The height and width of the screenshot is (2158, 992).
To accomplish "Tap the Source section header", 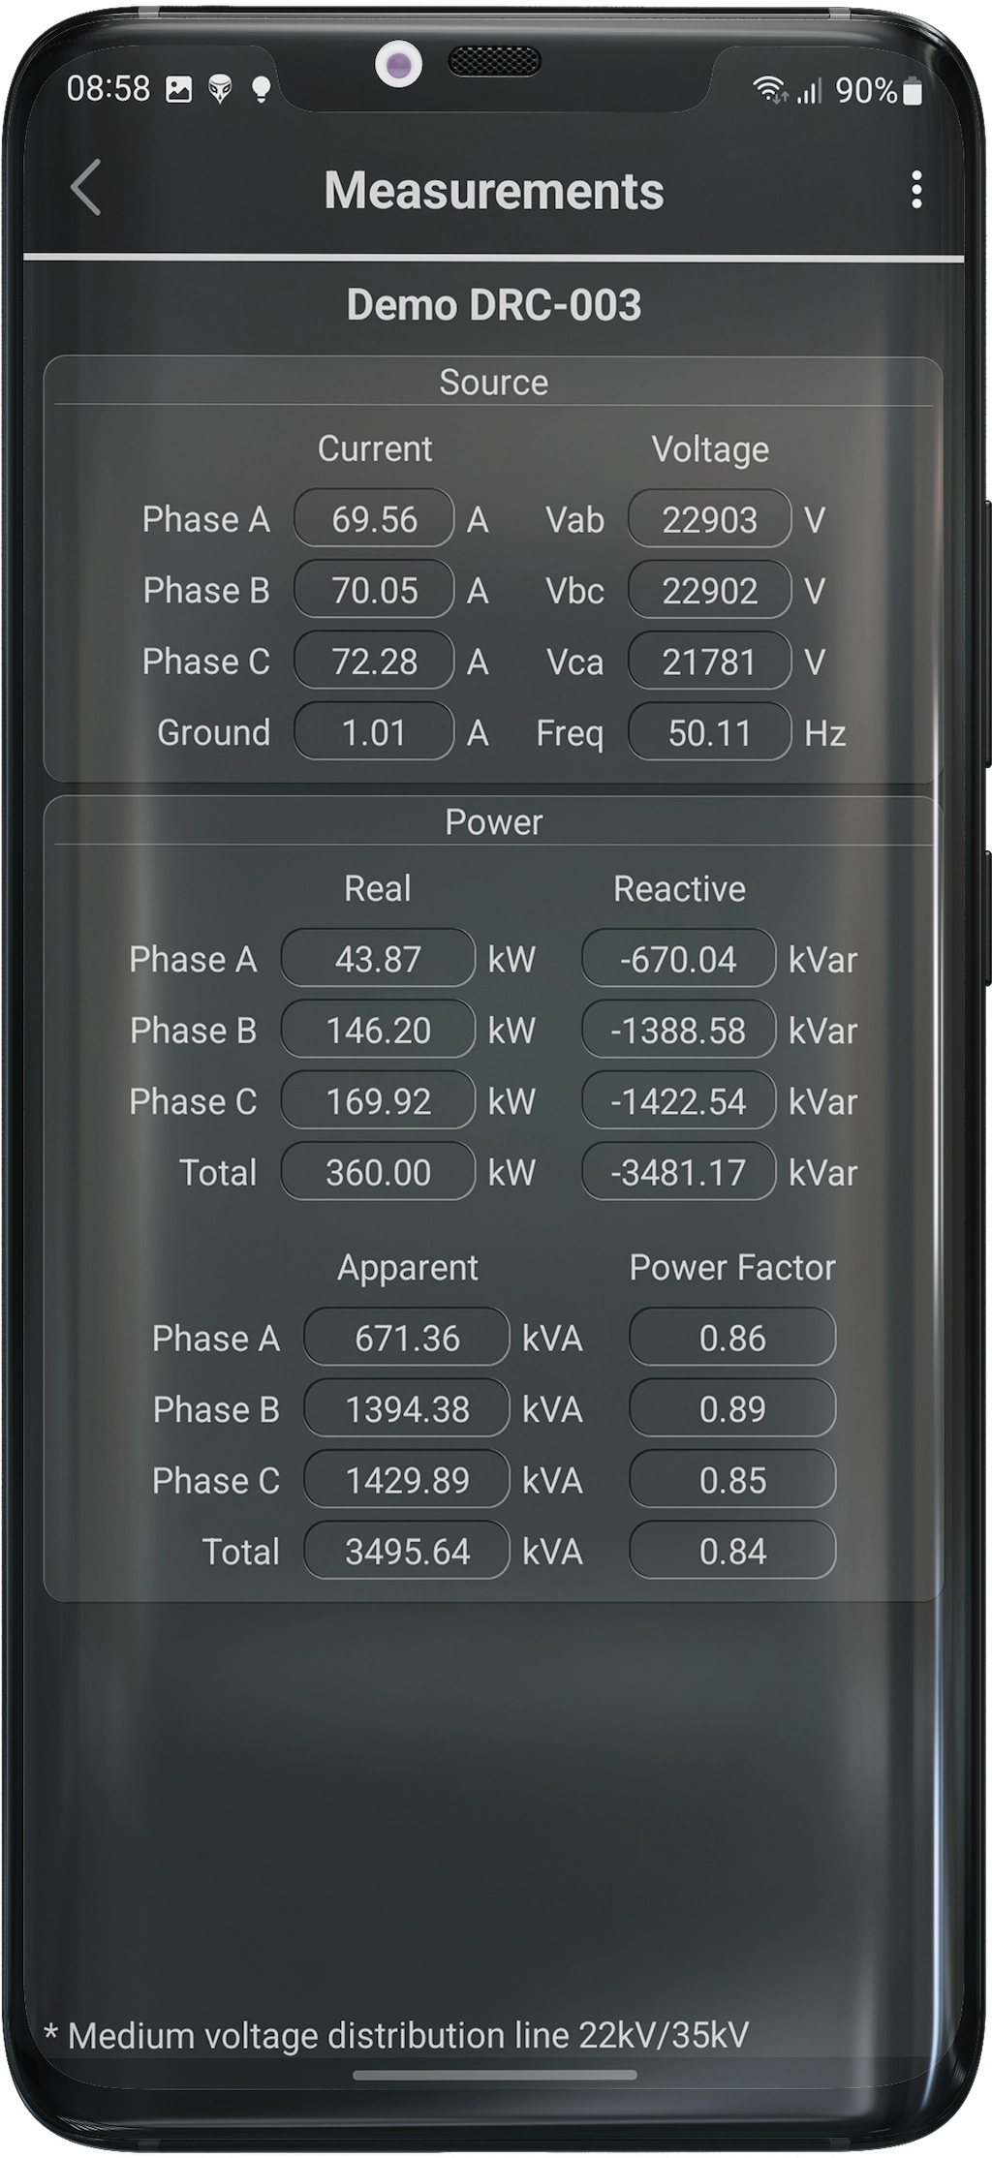I will pos(494,382).
